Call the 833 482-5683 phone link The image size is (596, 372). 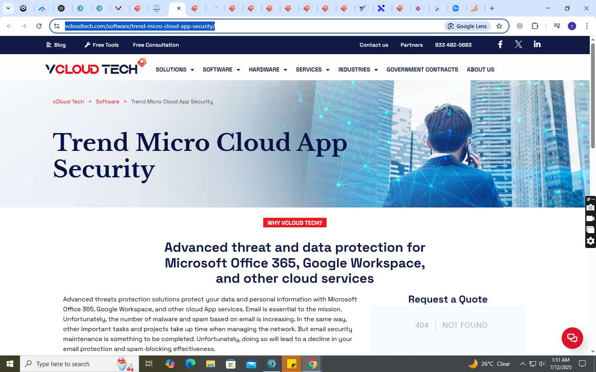[x=453, y=45]
